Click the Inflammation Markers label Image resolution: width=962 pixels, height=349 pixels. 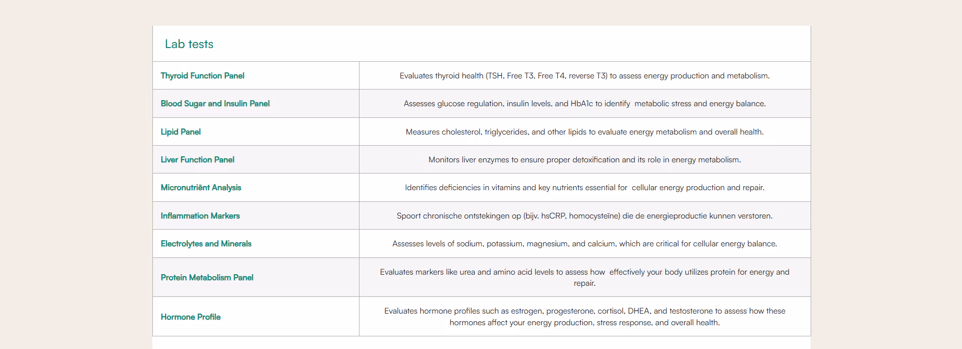(x=201, y=215)
